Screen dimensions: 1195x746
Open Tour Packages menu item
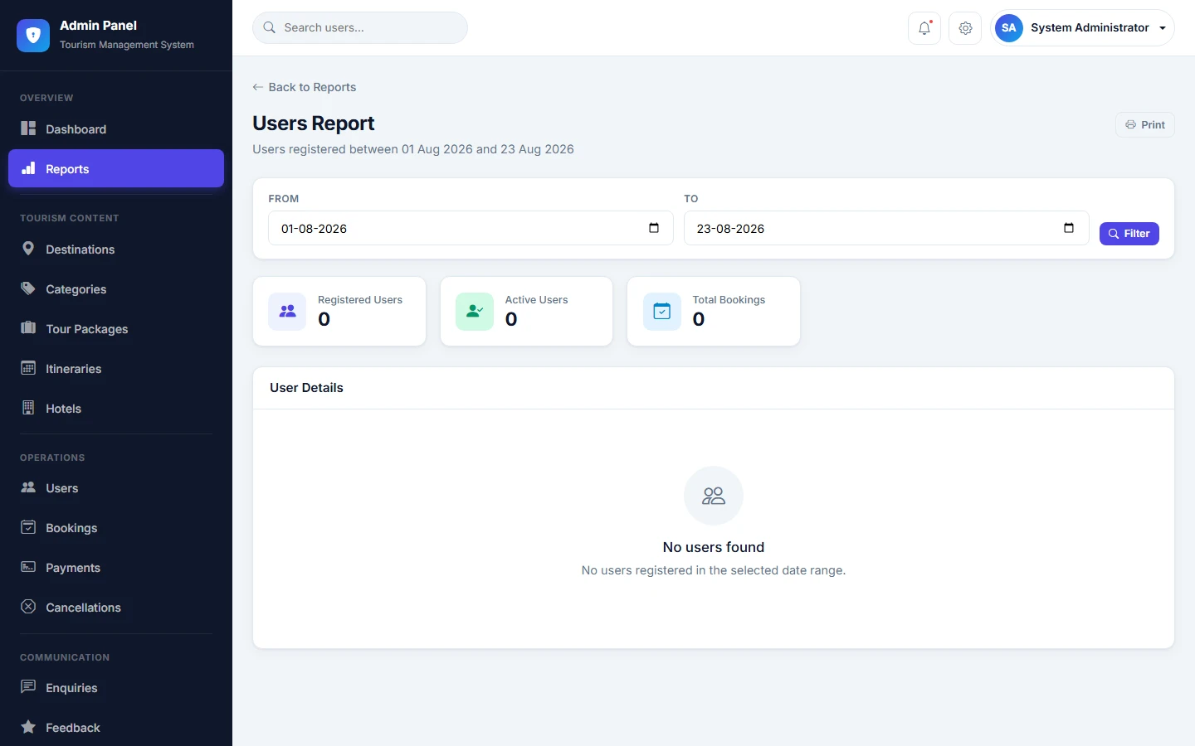(x=116, y=328)
